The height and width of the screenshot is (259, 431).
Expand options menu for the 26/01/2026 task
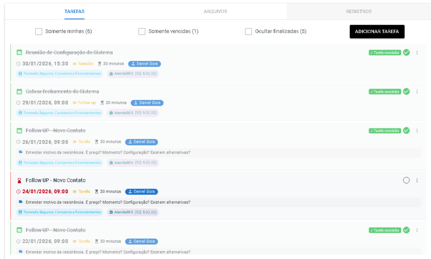(x=417, y=131)
